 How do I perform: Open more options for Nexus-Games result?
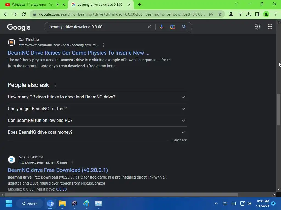(x=72, y=162)
